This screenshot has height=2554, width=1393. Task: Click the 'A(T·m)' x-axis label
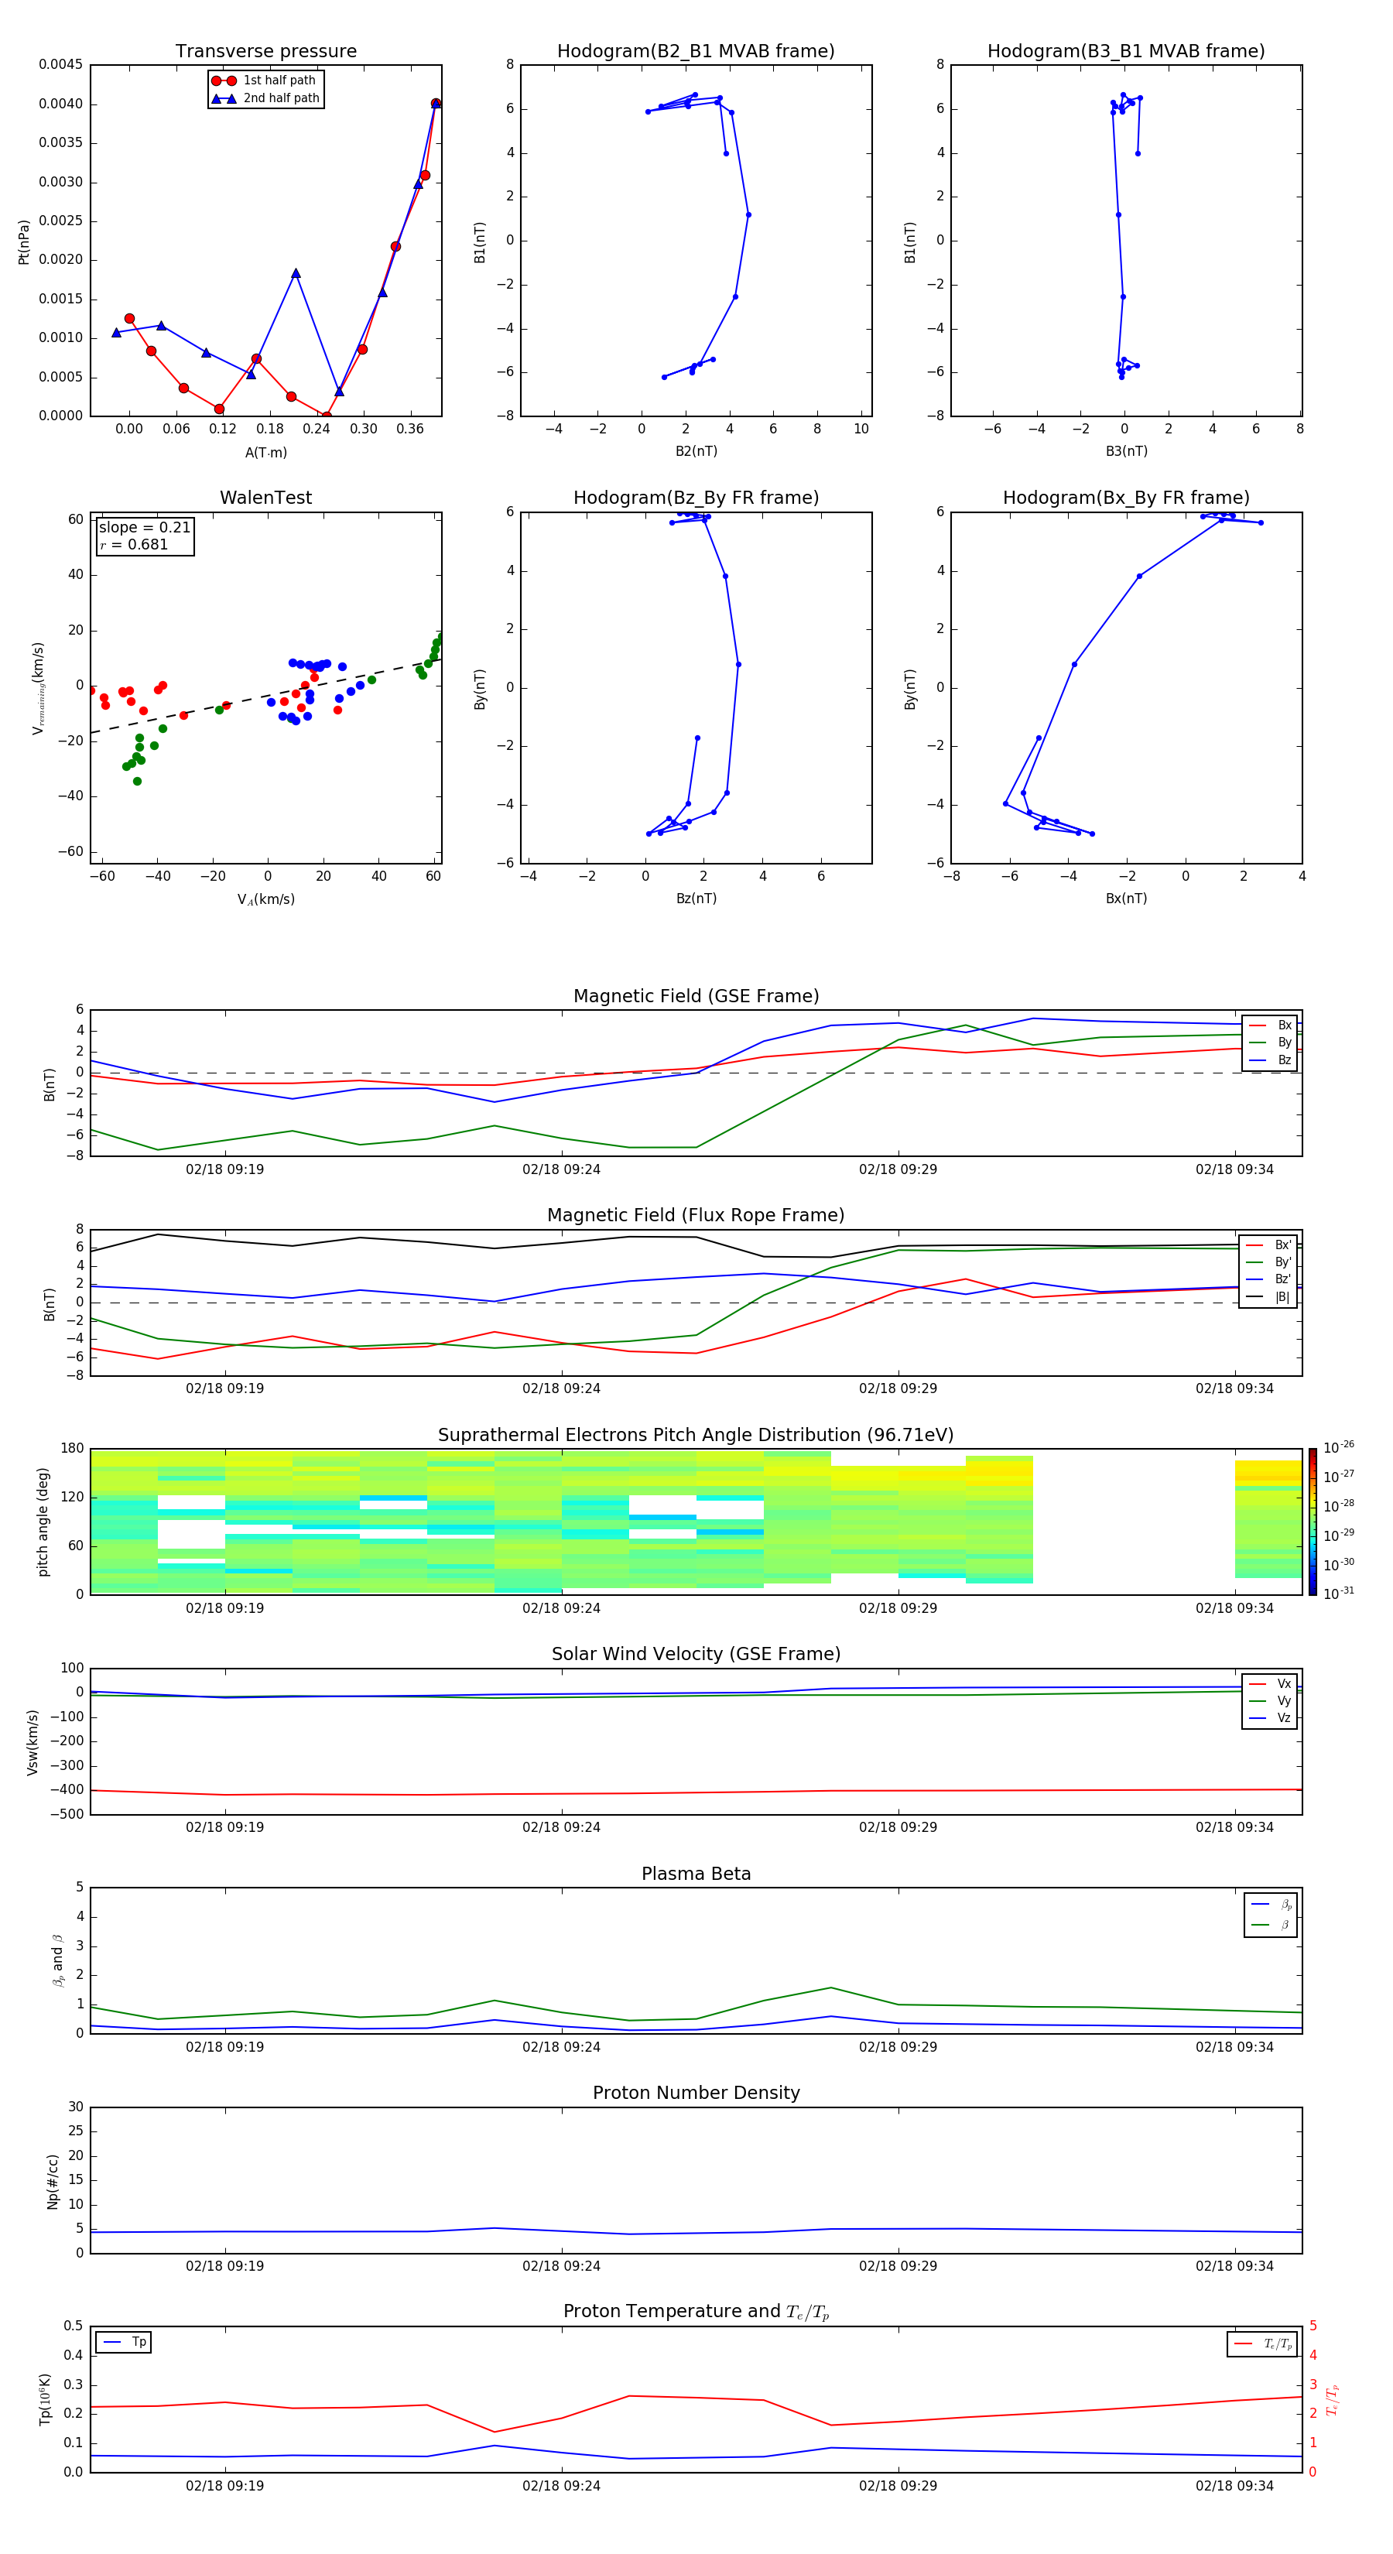265,452
